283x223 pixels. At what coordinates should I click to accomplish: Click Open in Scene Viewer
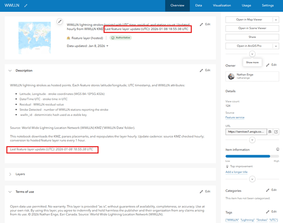252,28
